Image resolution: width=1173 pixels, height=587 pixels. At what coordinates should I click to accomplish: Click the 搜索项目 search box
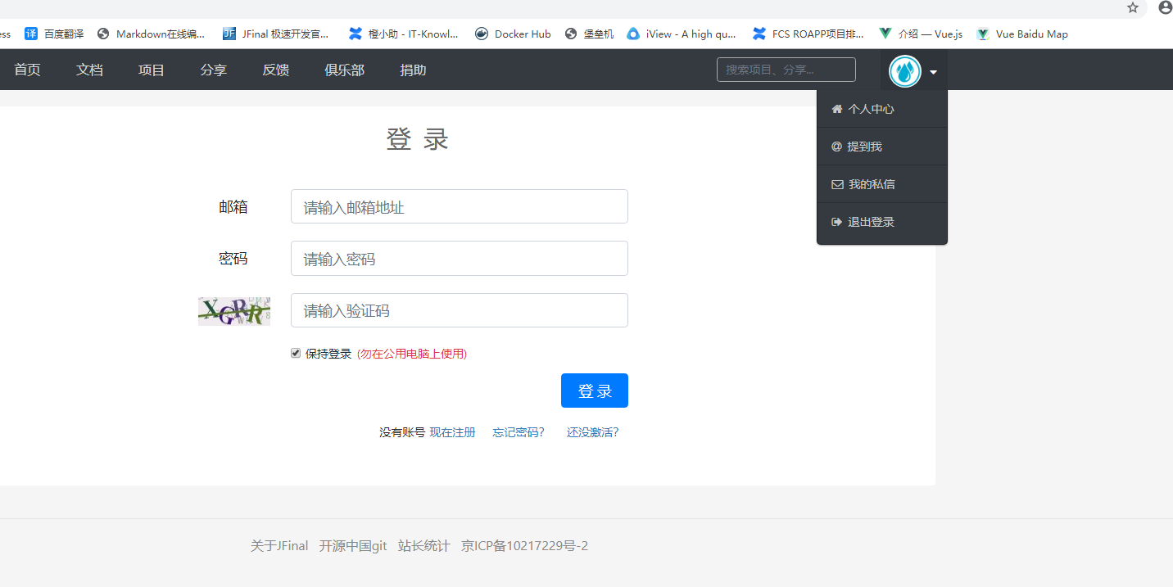[x=786, y=70]
